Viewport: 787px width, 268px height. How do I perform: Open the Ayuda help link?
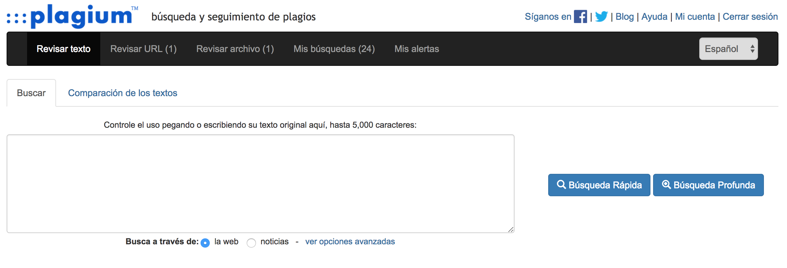pyautogui.click(x=654, y=17)
